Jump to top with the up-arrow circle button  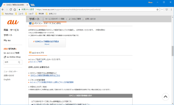point(165,97)
